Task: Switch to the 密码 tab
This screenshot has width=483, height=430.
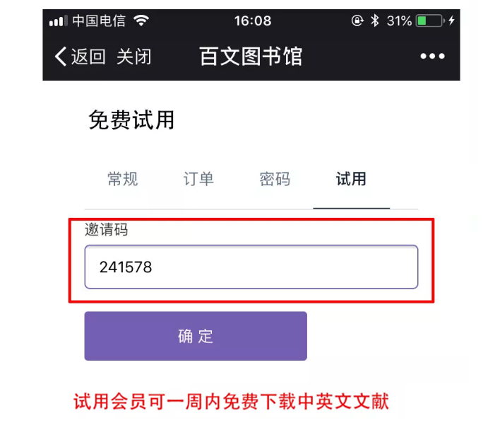Action: pyautogui.click(x=275, y=179)
